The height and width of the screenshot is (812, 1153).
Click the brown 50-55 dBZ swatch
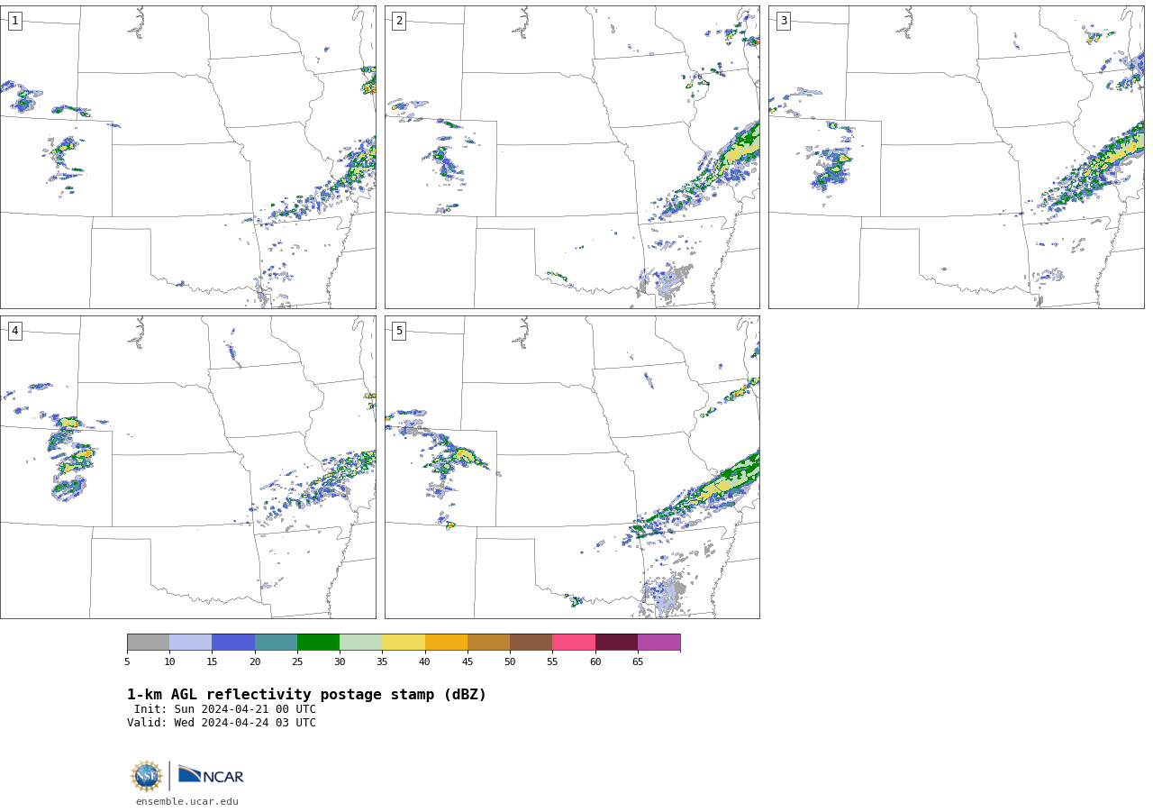coord(531,643)
